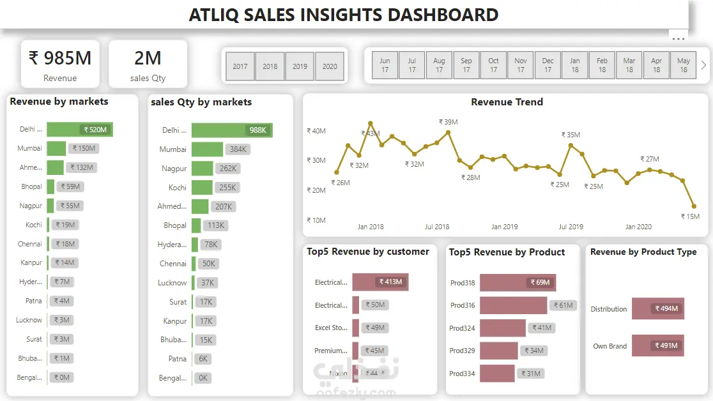Select the Mumbai 384K sales quantity bar
The width and height of the screenshot is (713, 401).
coord(208,149)
